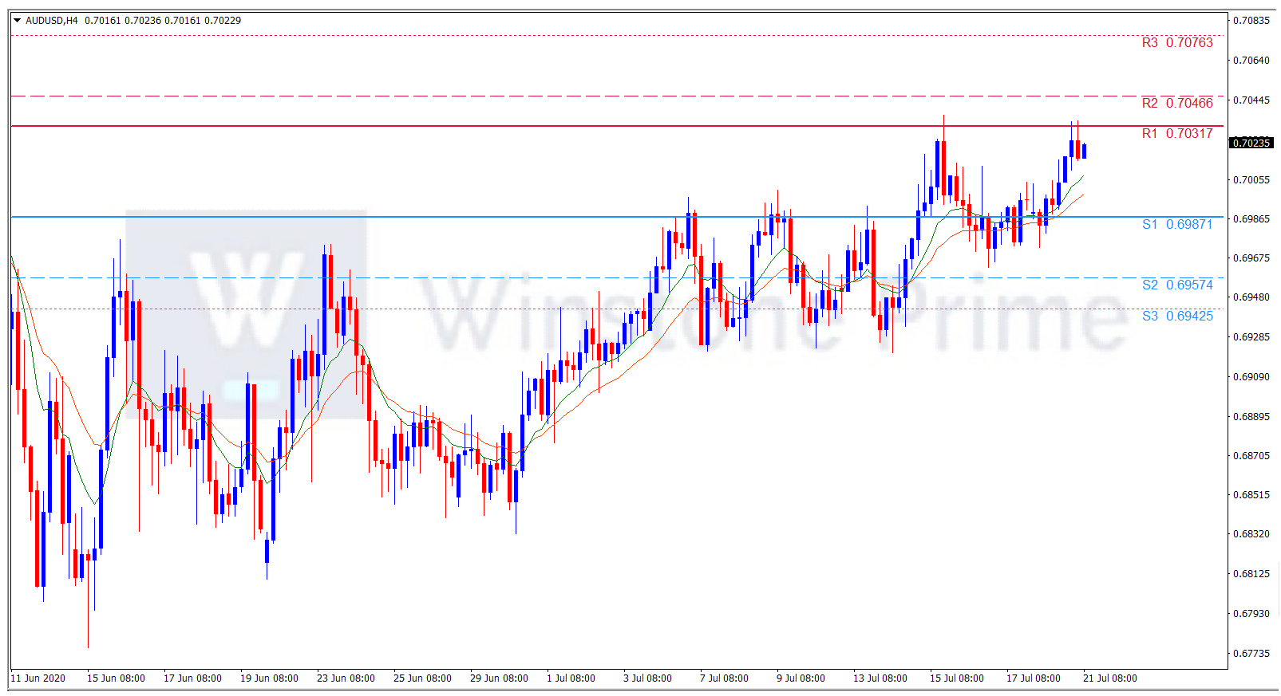Select the S1 0.69871 support label
The image size is (1281, 696).
[x=1176, y=225]
